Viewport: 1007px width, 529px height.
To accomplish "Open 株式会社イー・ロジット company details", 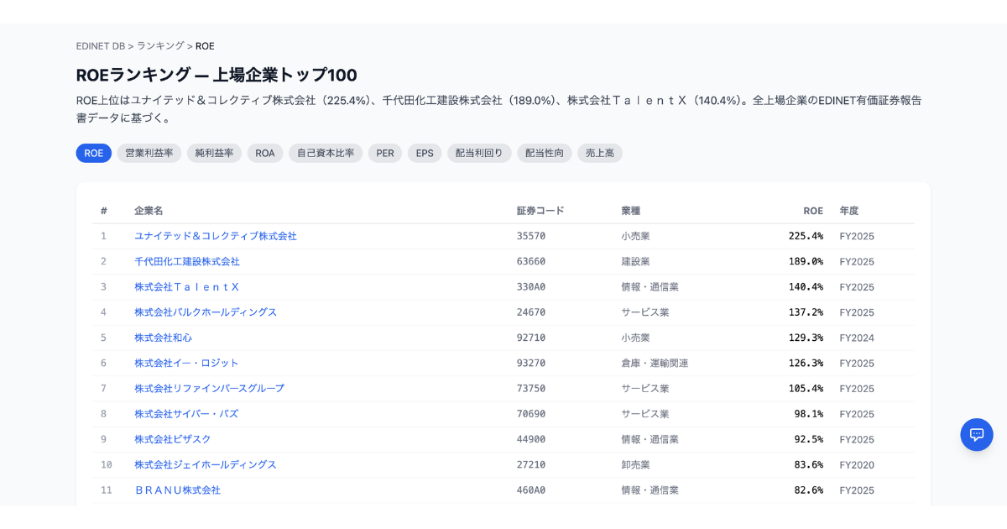I will click(x=186, y=363).
